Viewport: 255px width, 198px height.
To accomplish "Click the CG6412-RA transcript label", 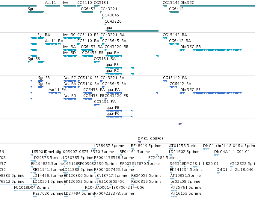I will [180, 41].
